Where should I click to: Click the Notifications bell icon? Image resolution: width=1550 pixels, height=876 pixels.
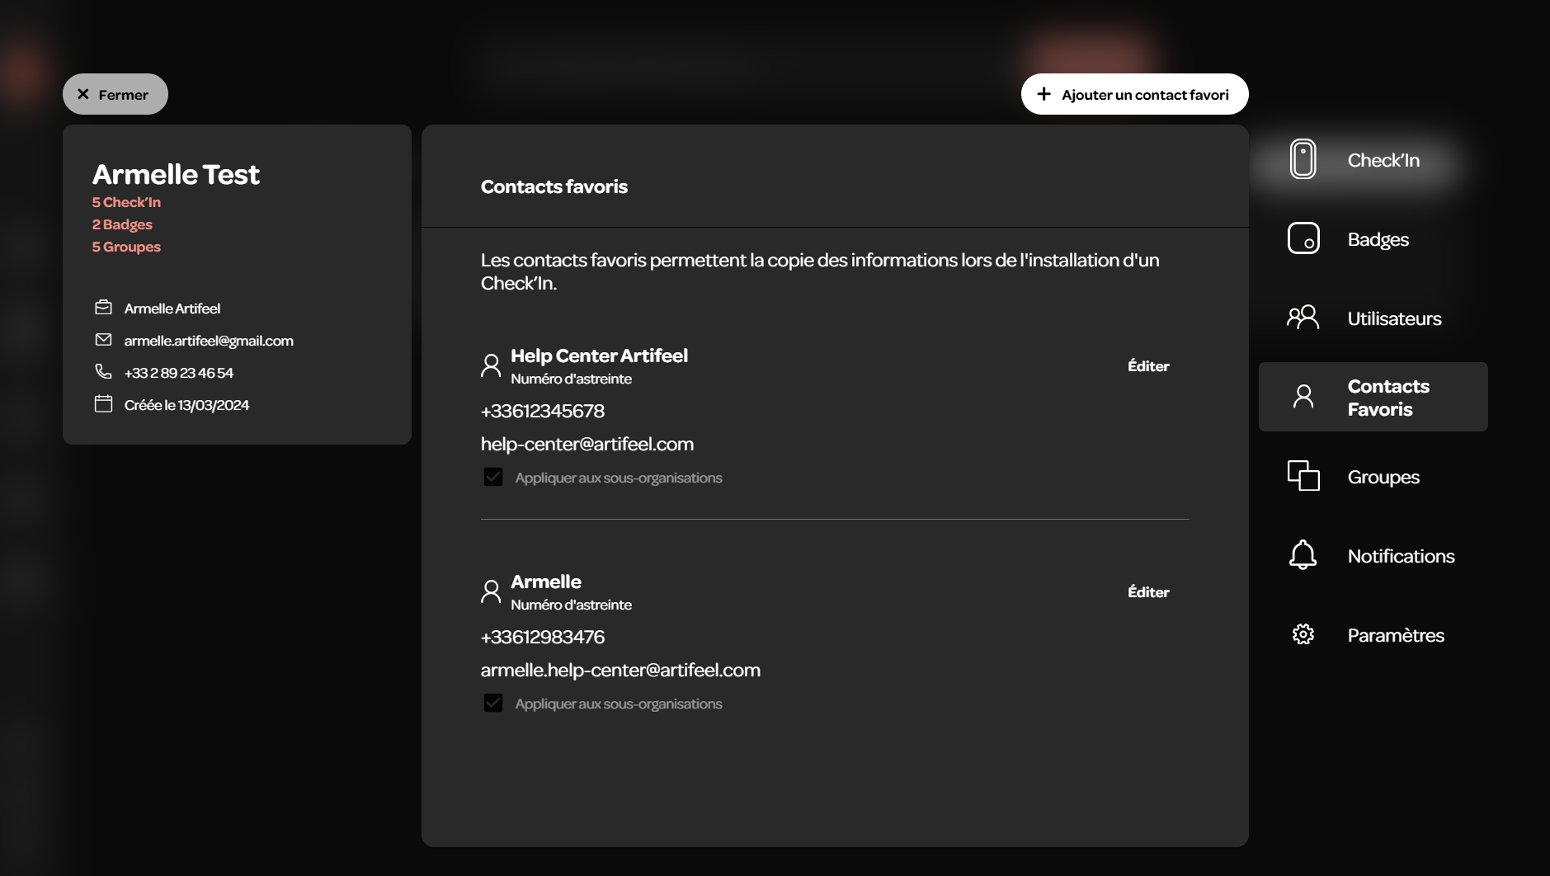(1303, 555)
